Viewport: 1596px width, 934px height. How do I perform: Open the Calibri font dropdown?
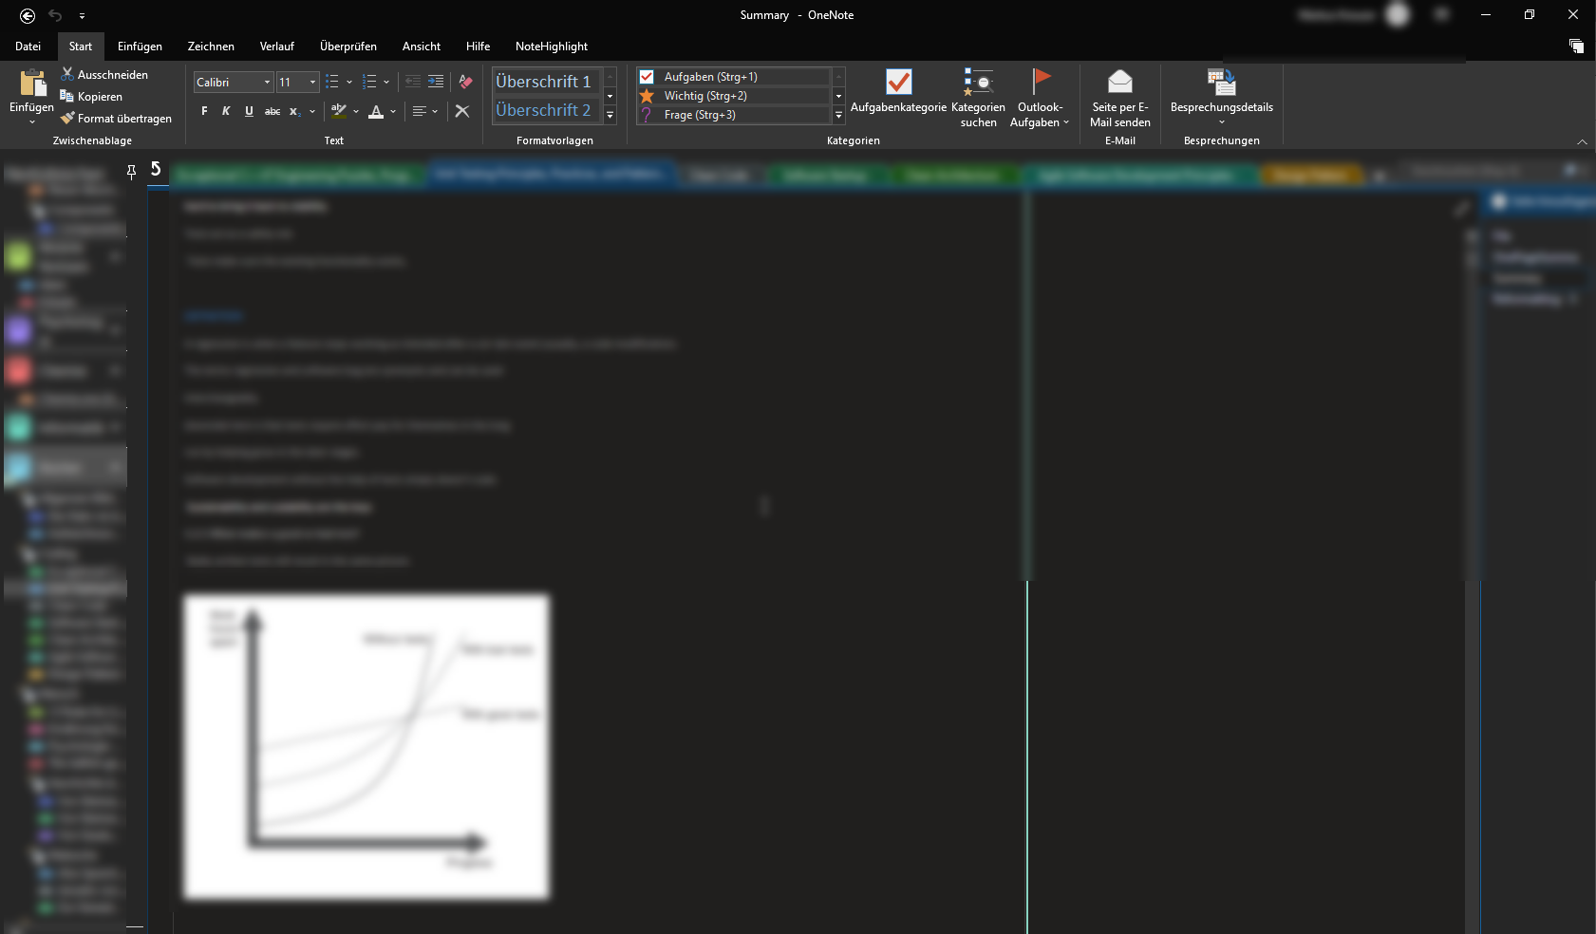coord(267,83)
